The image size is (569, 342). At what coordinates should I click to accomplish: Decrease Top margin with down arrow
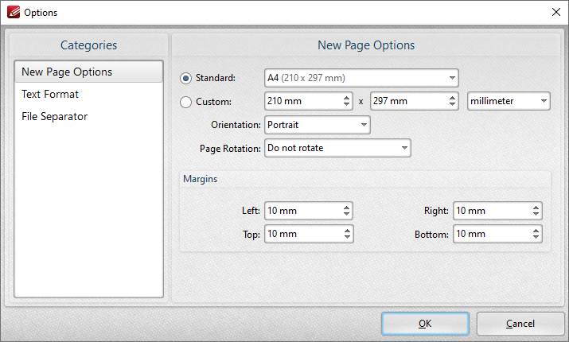click(x=347, y=237)
